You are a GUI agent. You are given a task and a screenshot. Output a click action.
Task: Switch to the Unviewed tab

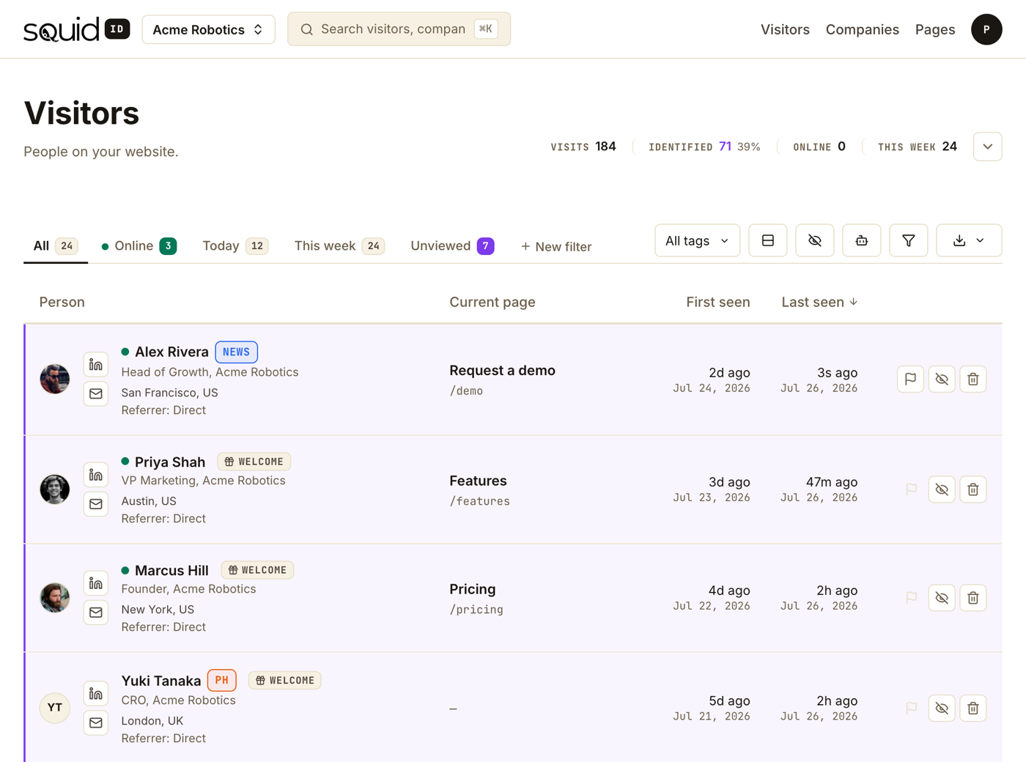[452, 245]
